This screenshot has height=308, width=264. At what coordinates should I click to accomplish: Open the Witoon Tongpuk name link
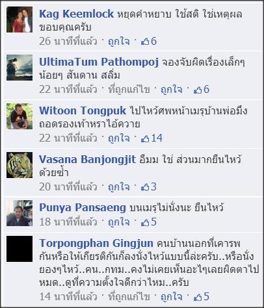pos(83,110)
